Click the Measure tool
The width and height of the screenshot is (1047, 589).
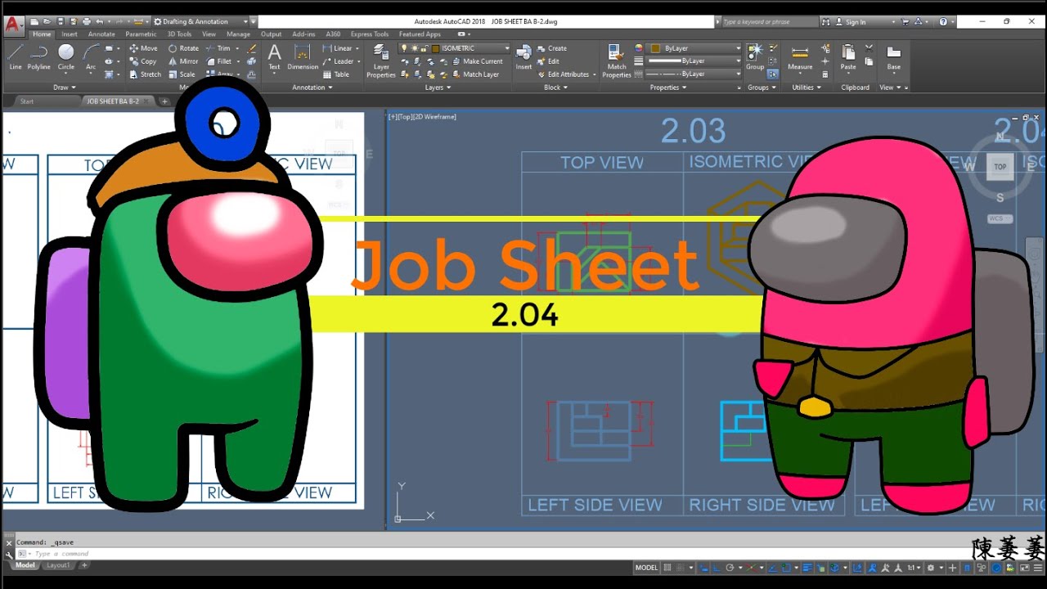coord(800,56)
